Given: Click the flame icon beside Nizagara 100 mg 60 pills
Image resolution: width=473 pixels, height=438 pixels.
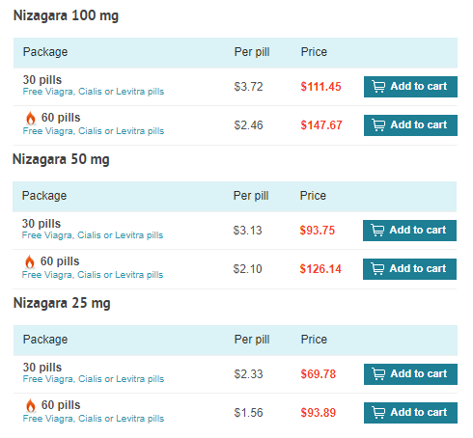Looking at the screenshot, I should [x=31, y=118].
